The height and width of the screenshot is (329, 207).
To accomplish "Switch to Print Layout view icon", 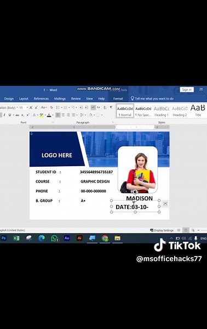I will click(x=186, y=230).
